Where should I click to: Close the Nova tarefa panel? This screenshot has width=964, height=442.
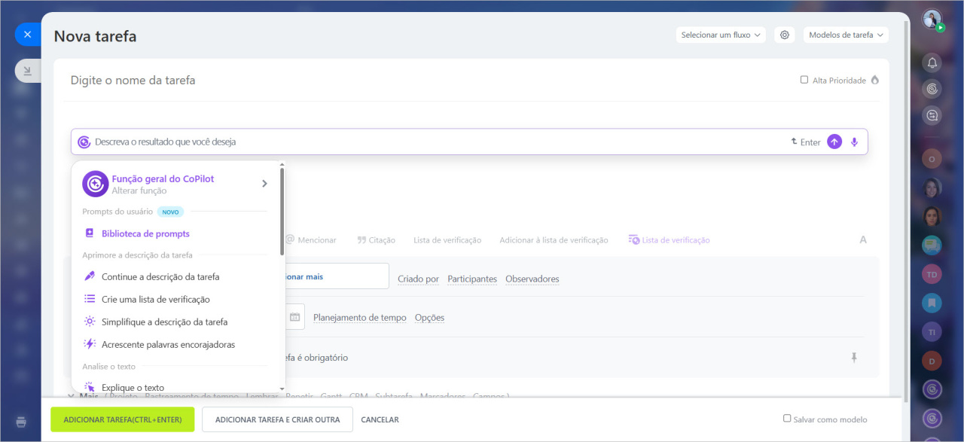tap(28, 35)
